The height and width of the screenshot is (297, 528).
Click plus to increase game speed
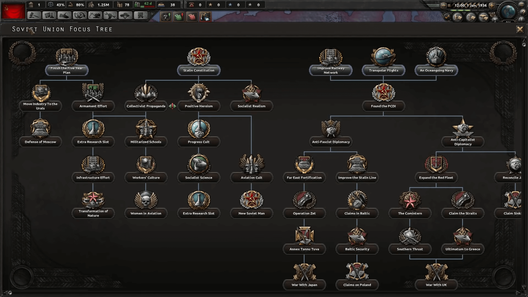pyautogui.click(x=492, y=5)
